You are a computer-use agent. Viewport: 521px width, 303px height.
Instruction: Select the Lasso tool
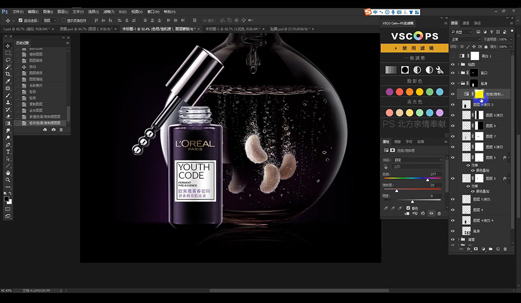(x=8, y=60)
